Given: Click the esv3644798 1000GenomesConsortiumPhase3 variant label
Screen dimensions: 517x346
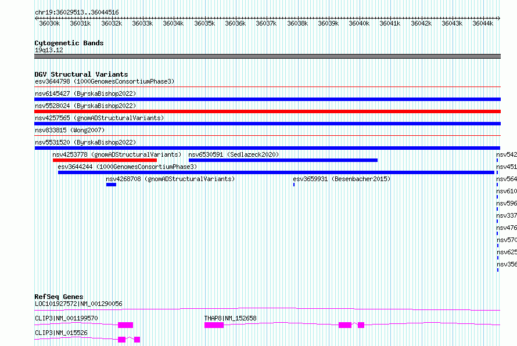Looking at the screenshot, I should 105,81.
